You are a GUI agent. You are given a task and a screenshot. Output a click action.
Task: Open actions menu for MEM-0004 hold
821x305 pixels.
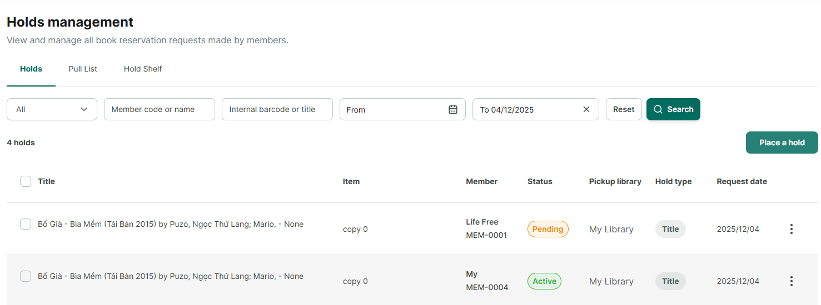pos(792,281)
